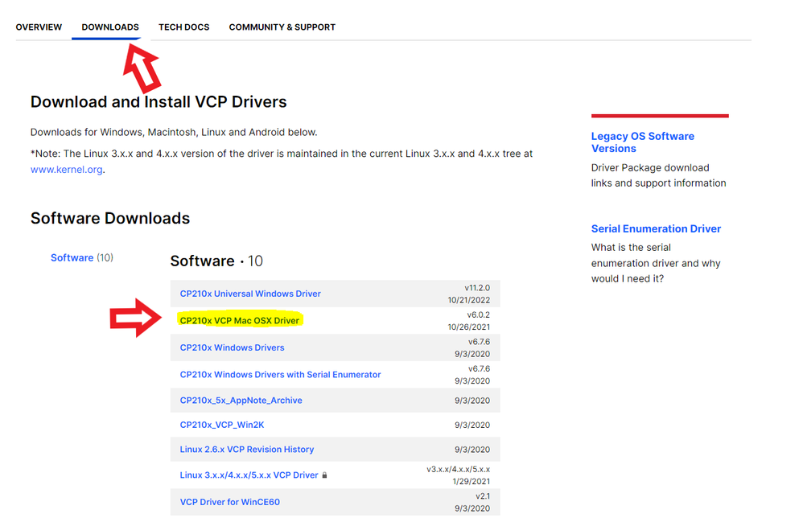Image resolution: width=803 pixels, height=518 pixels.
Task: Open Legacy OS Software Versions link
Action: (642, 142)
